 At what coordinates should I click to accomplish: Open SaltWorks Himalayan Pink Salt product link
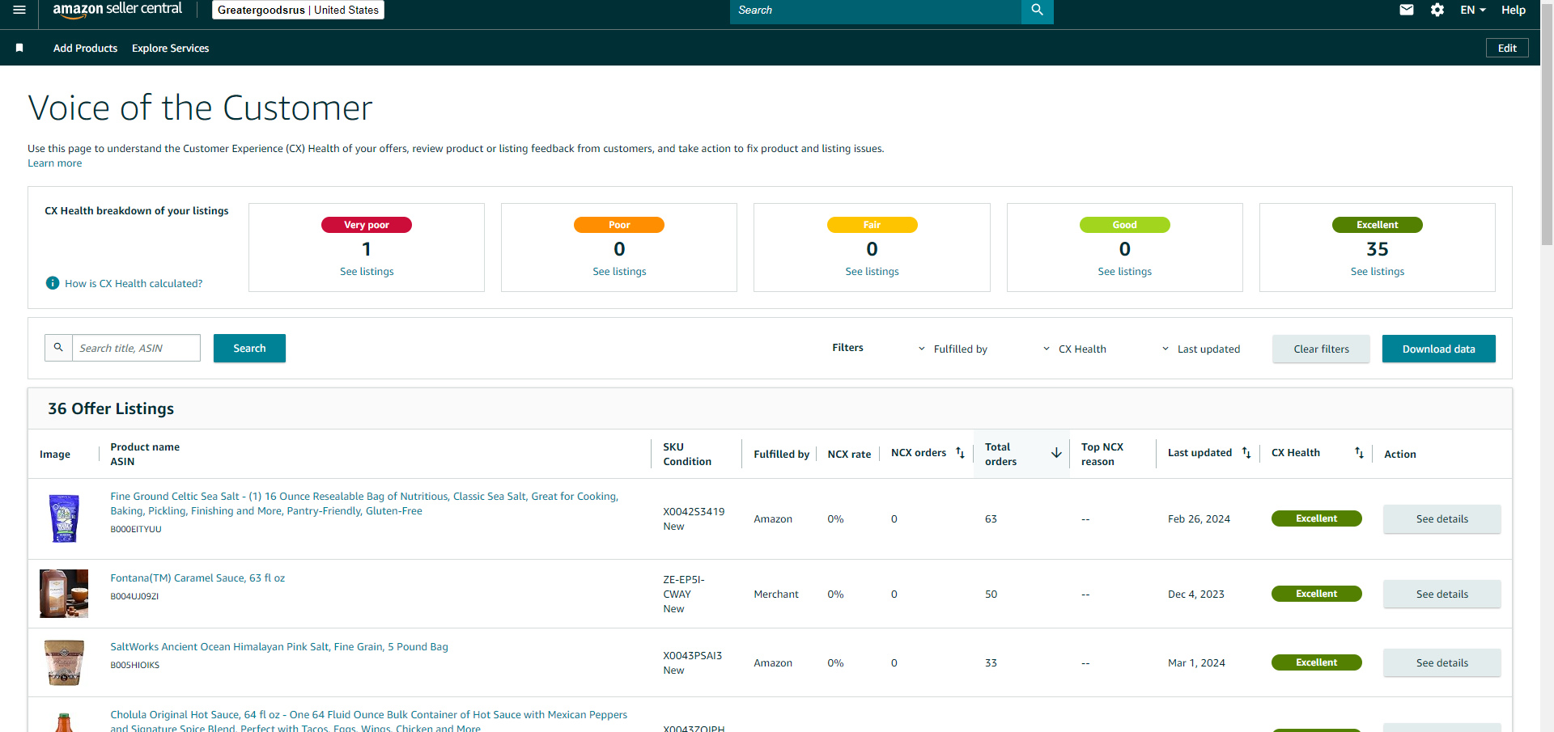click(x=279, y=647)
